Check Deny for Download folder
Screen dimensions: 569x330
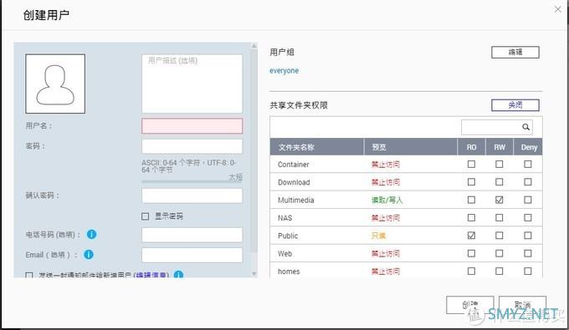(x=528, y=182)
